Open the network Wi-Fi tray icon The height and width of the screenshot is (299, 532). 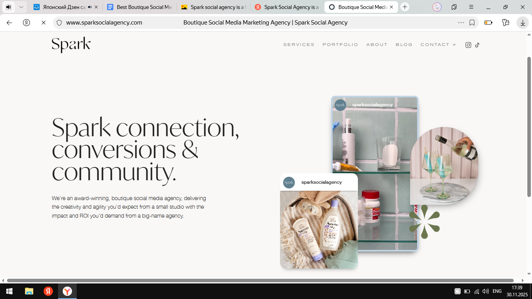[477, 291]
